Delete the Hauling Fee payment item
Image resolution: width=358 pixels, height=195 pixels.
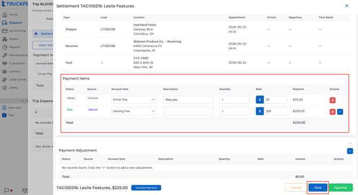pyautogui.click(x=332, y=112)
